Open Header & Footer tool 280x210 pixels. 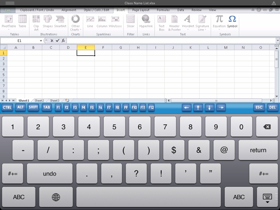pos(174,23)
